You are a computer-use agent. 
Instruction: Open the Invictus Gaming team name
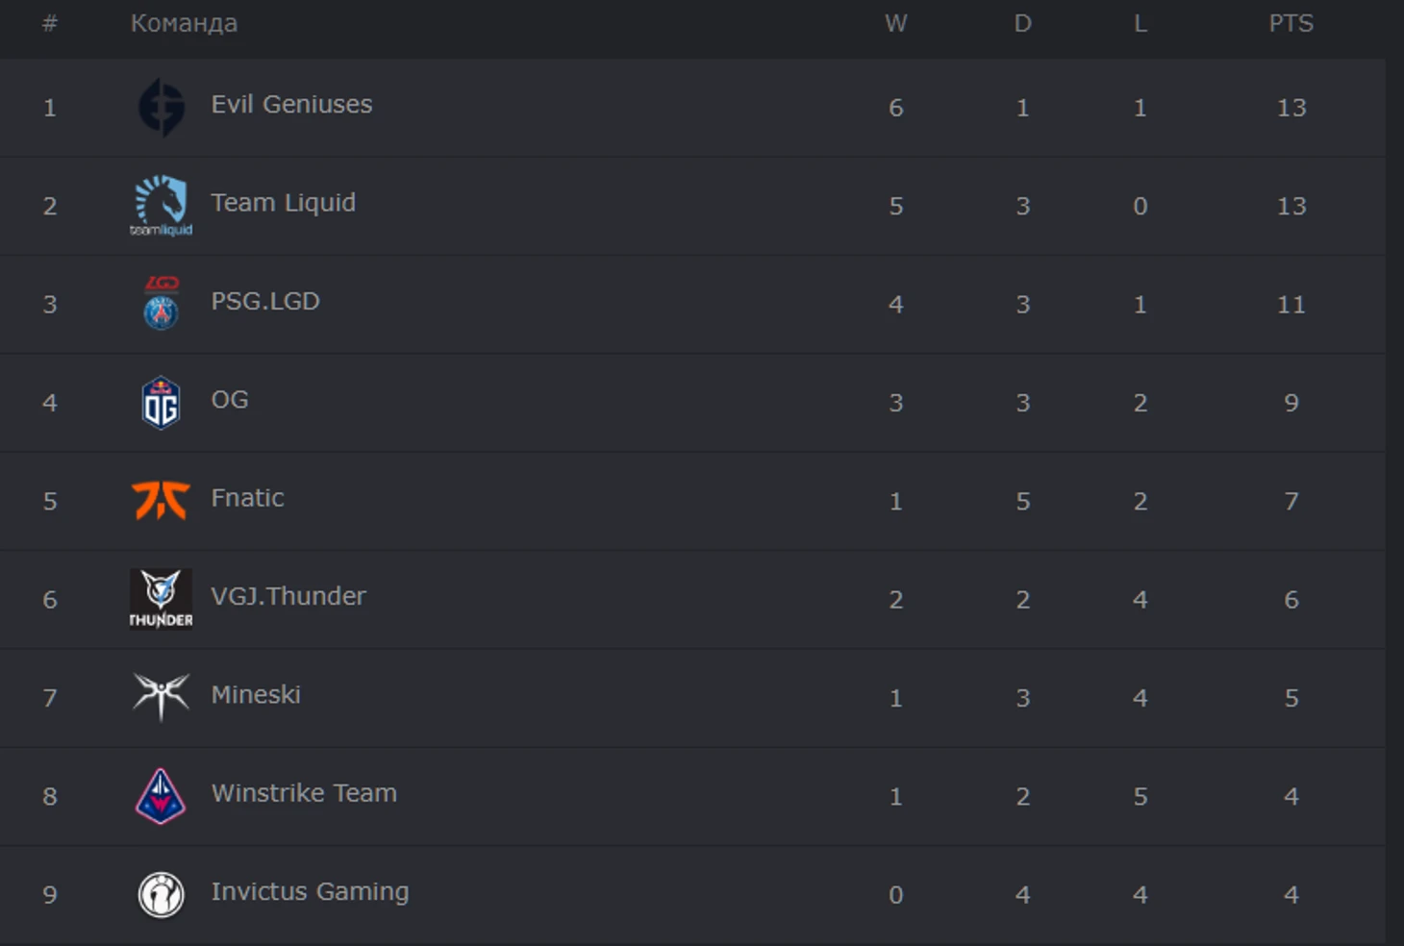pyautogui.click(x=310, y=892)
